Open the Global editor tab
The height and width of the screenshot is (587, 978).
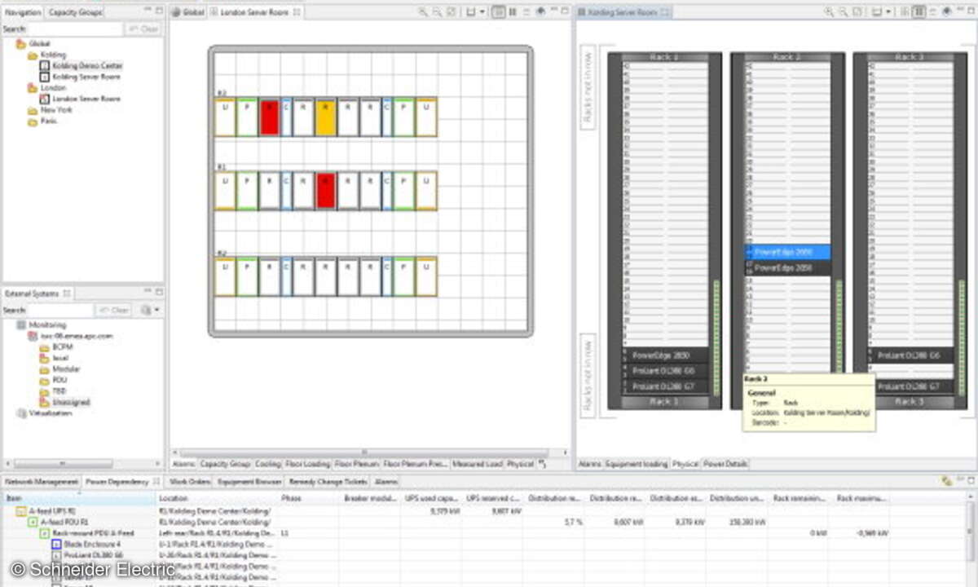point(190,12)
